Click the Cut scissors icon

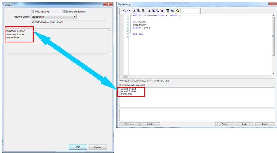[x=135, y=11]
